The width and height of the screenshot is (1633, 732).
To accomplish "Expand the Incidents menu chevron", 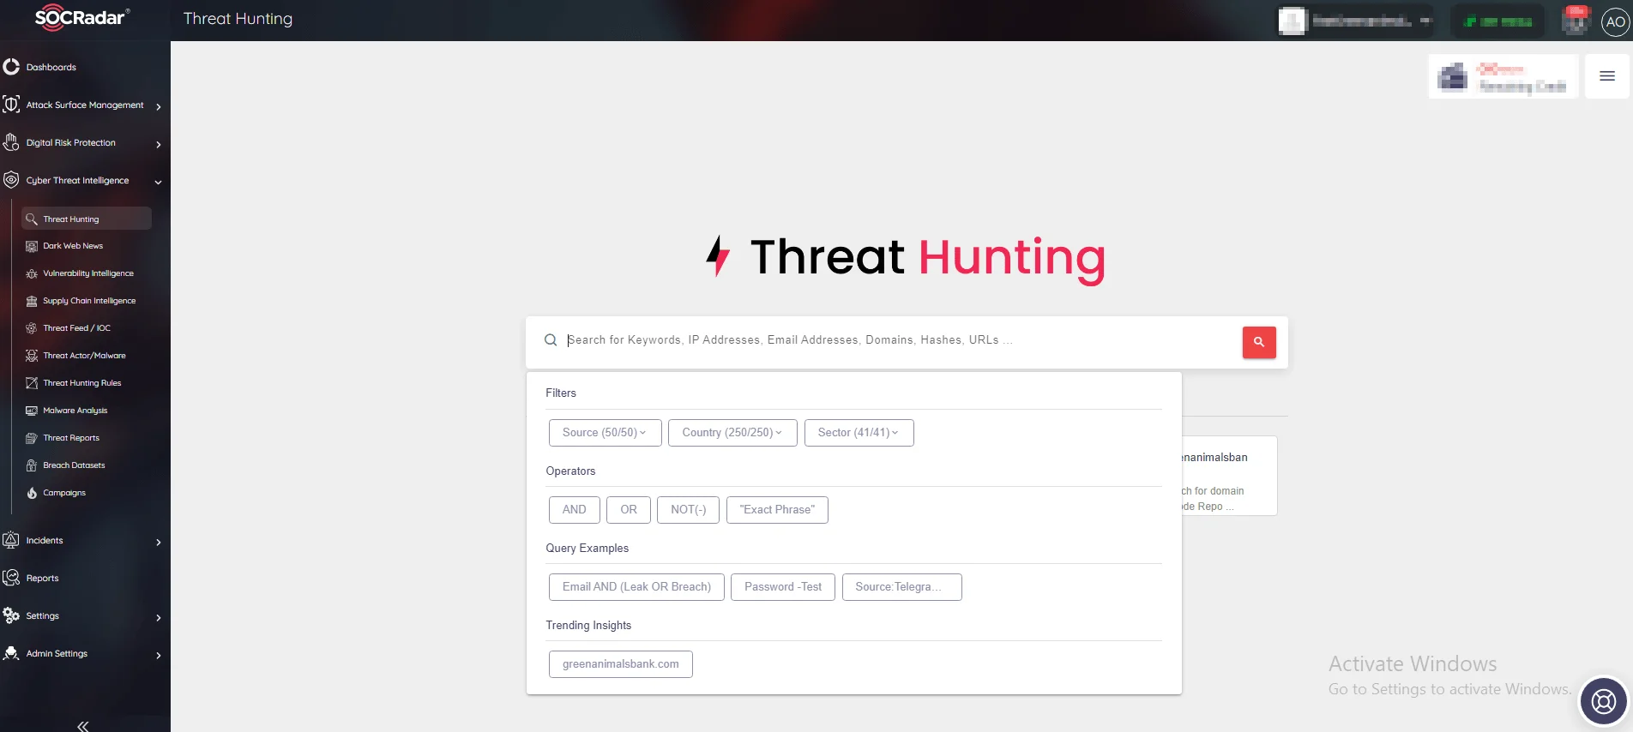I will (159, 542).
